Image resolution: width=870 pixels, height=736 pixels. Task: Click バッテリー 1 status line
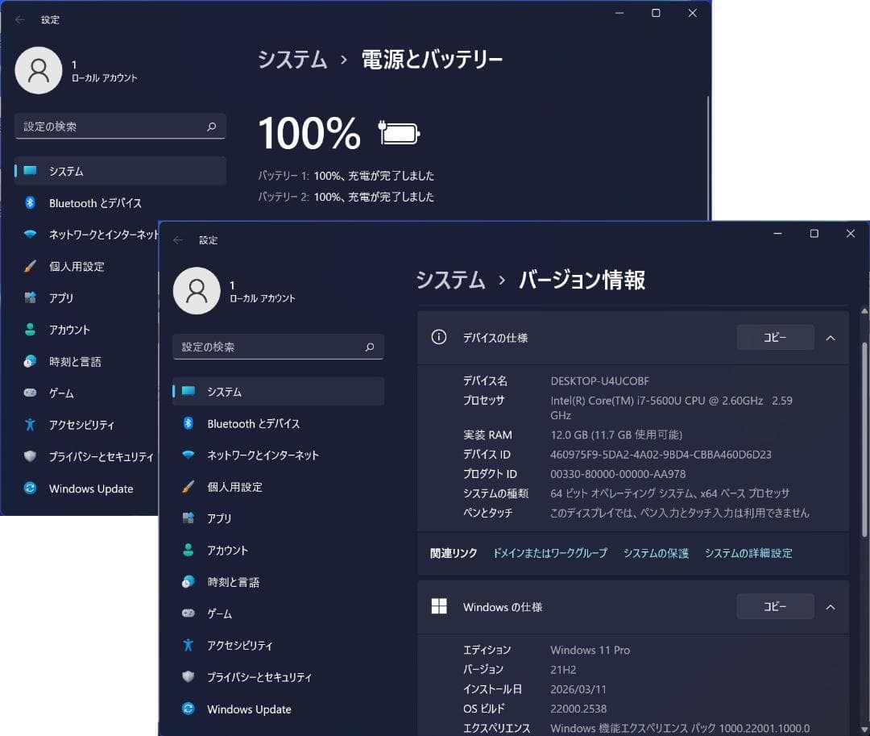(x=346, y=176)
